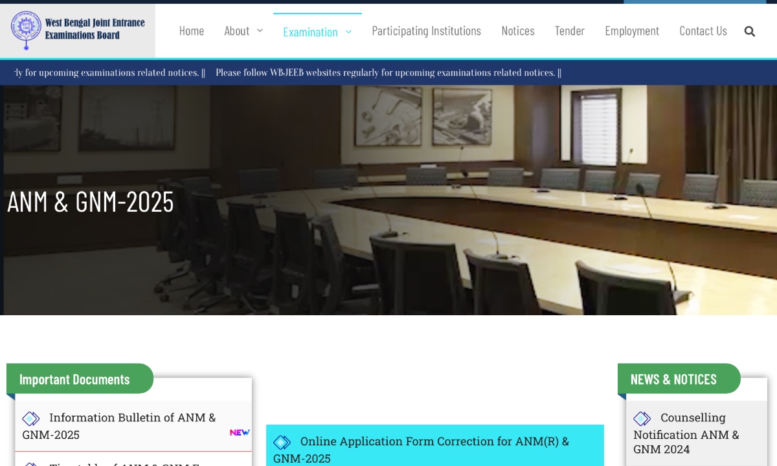Image resolution: width=777 pixels, height=466 pixels.
Task: Click the Important Documents green ribbon header
Action: click(x=74, y=379)
